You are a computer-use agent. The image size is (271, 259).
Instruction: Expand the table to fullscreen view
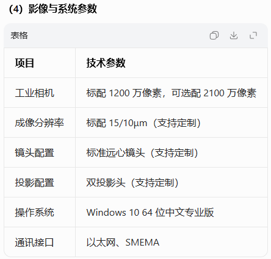(253, 35)
